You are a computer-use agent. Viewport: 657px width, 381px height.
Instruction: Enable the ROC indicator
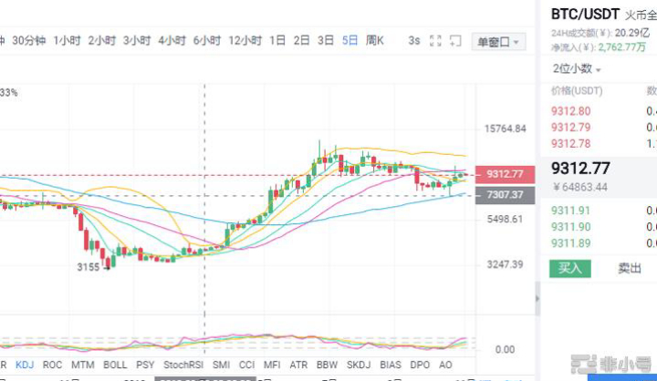[x=52, y=366]
